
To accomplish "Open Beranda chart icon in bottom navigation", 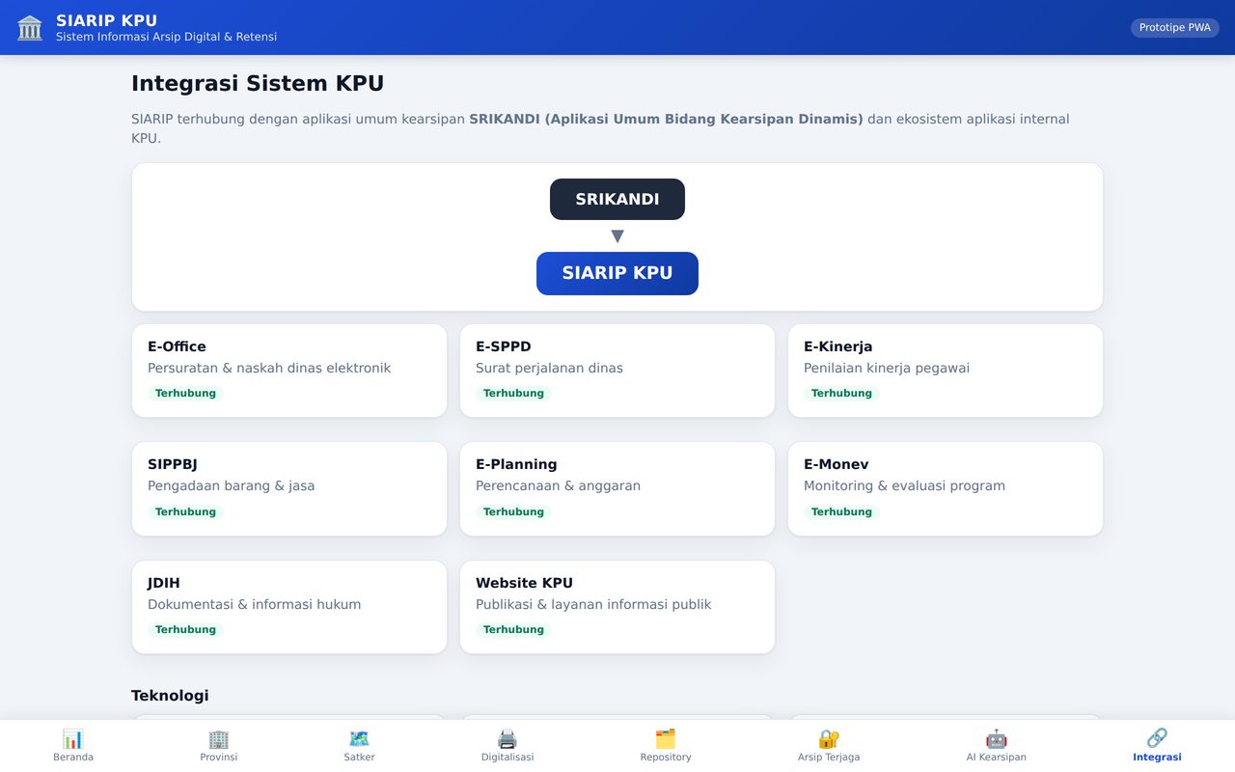I will tap(73, 739).
